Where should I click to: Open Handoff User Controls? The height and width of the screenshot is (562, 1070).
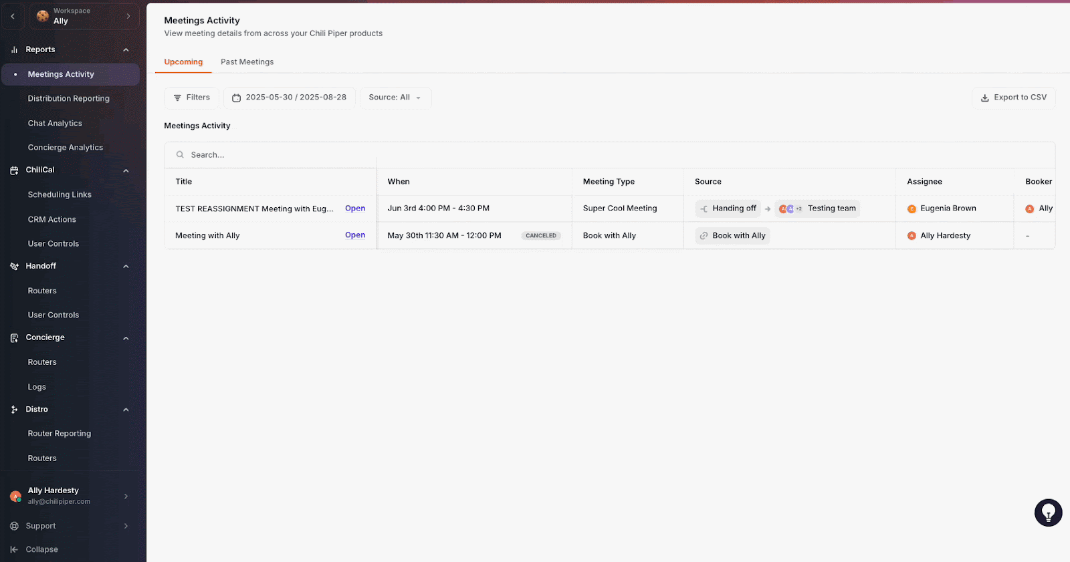[x=53, y=315]
